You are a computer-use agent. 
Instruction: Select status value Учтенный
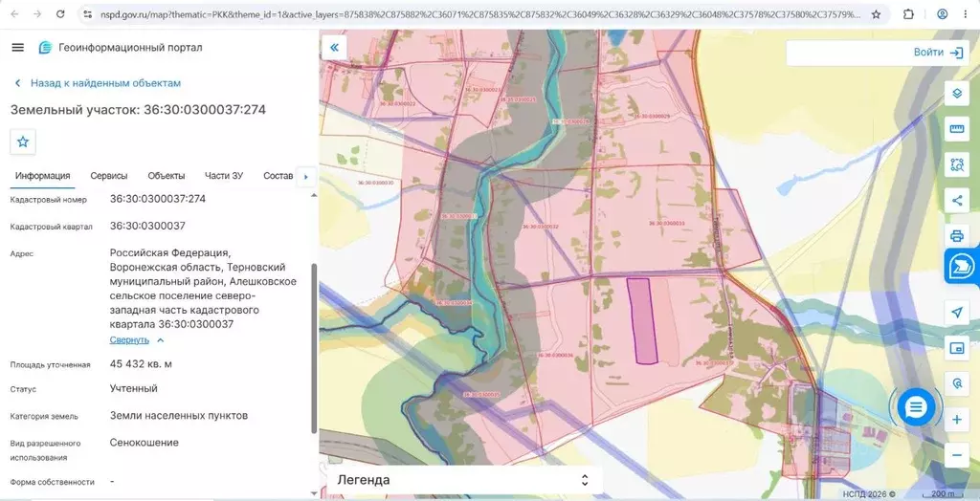pos(134,388)
